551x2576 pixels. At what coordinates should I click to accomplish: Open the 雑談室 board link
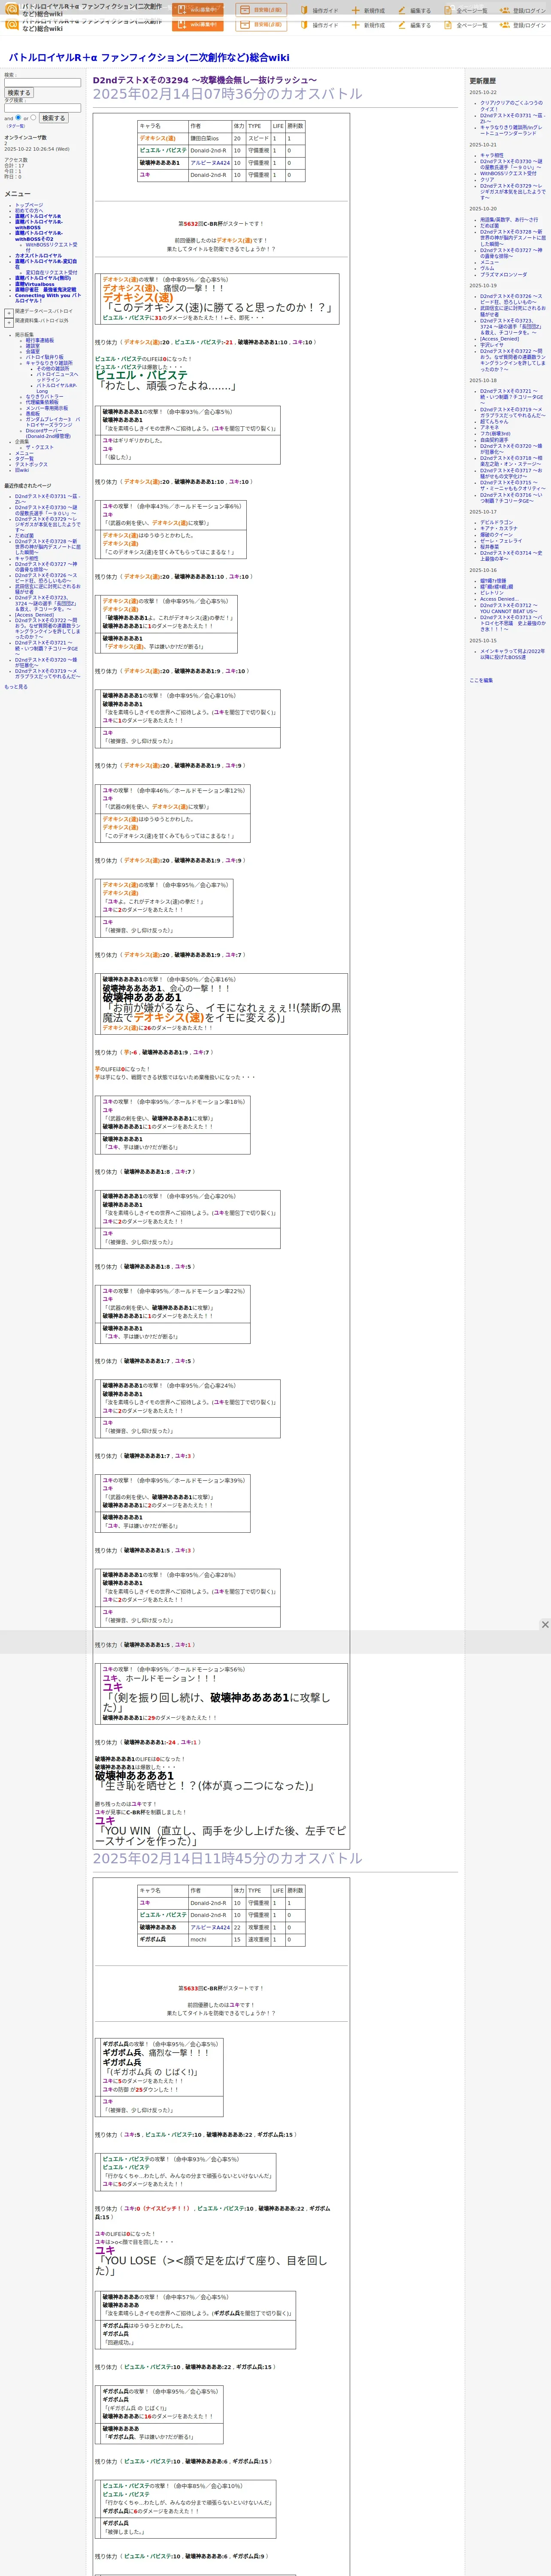33,346
